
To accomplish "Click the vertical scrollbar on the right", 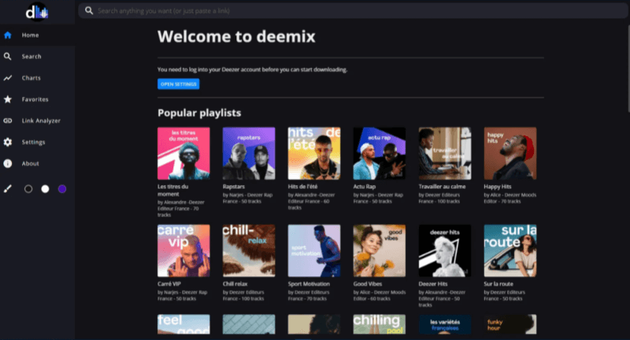I will [x=628, y=68].
